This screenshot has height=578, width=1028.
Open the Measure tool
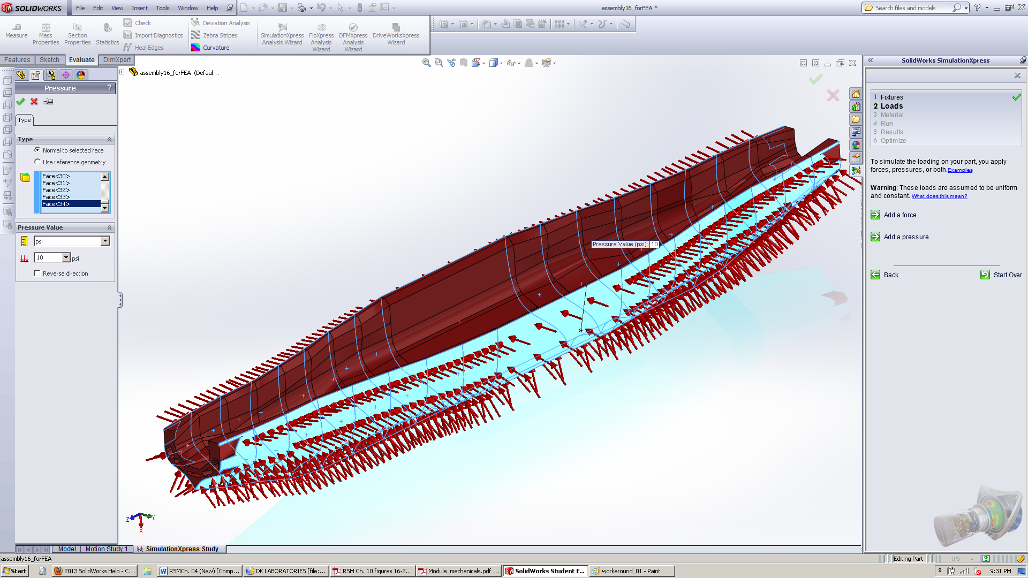pyautogui.click(x=16, y=31)
